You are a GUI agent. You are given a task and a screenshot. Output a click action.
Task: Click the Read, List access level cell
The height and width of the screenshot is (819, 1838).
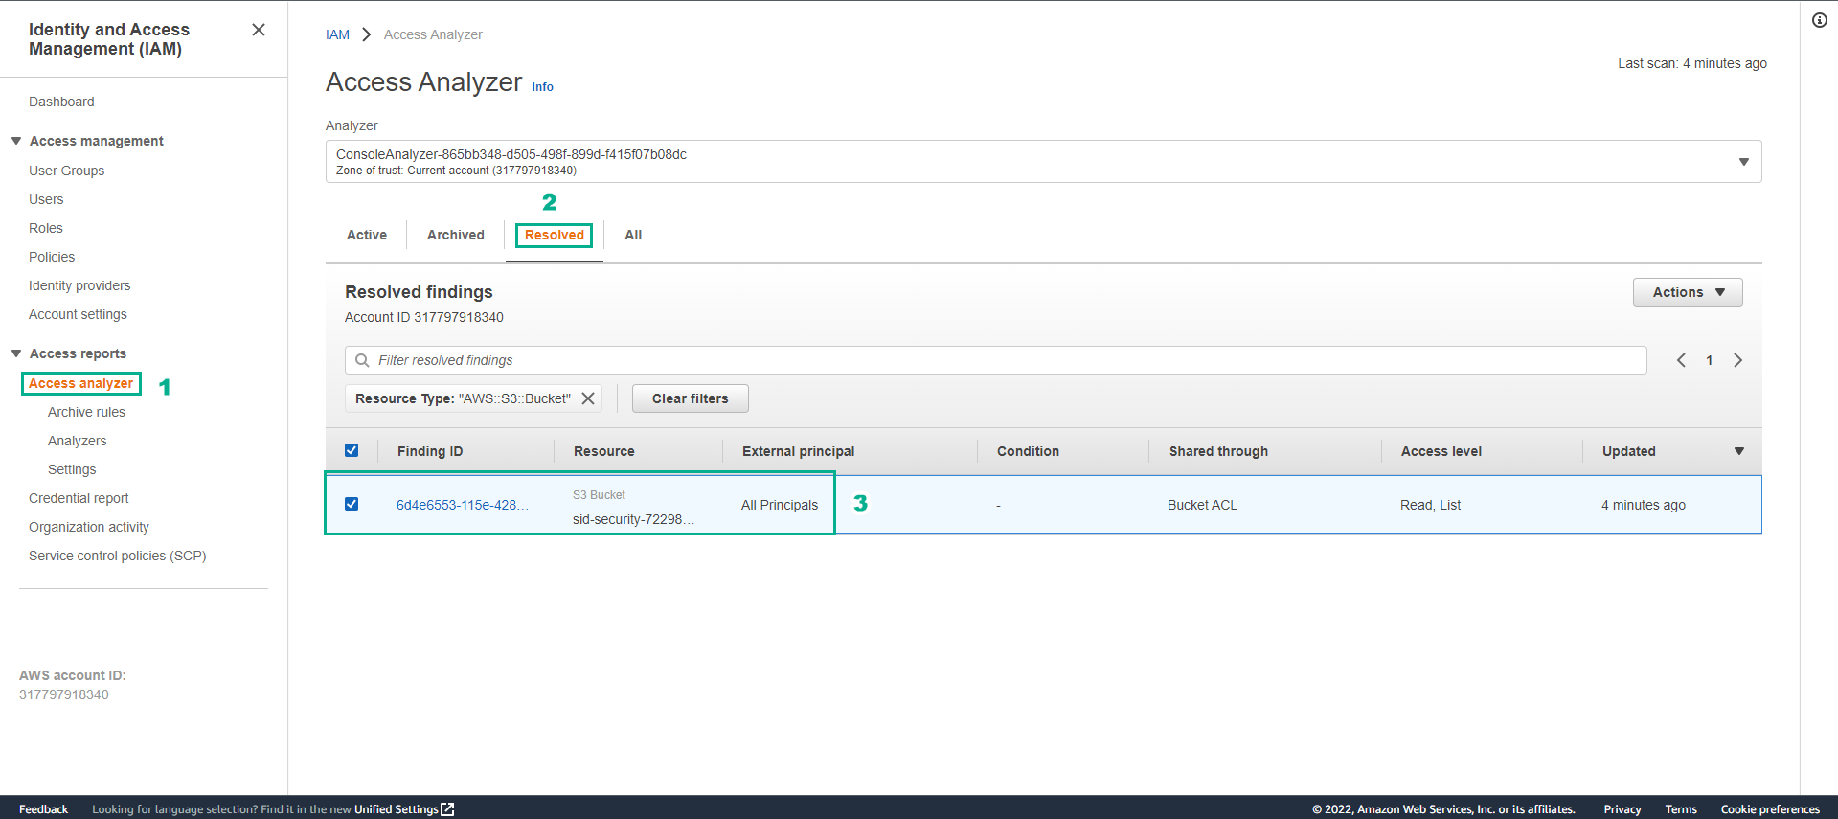point(1431,505)
